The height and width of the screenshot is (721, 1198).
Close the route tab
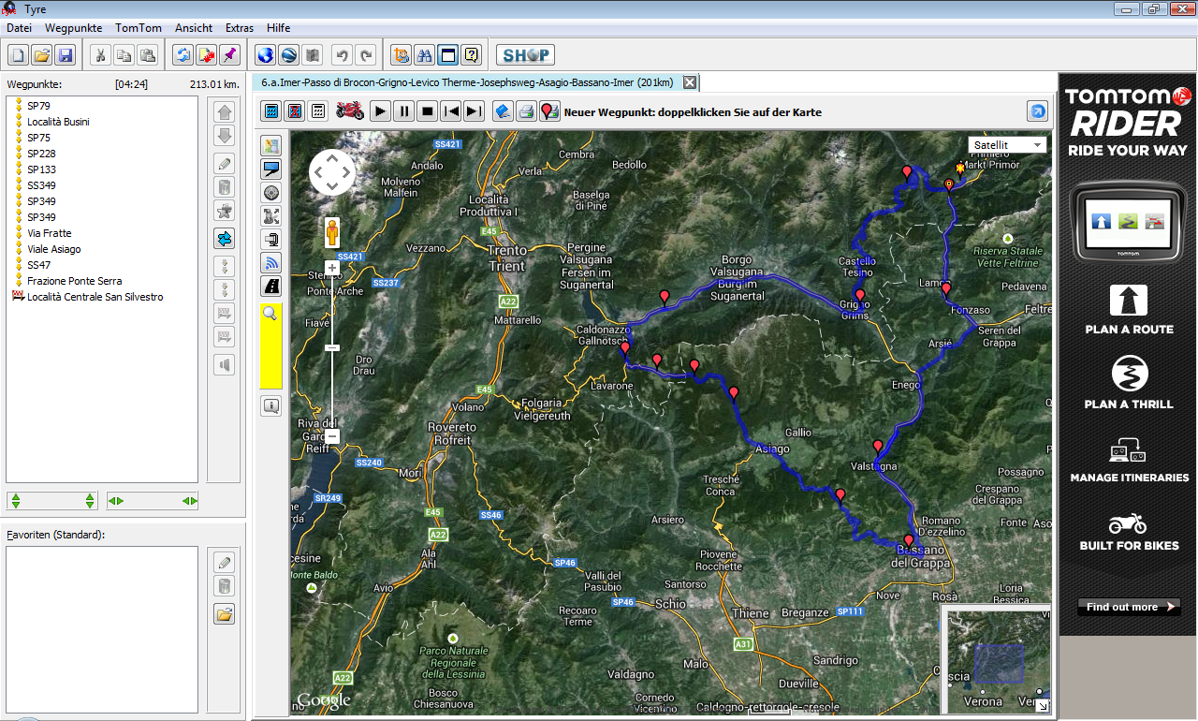click(690, 82)
